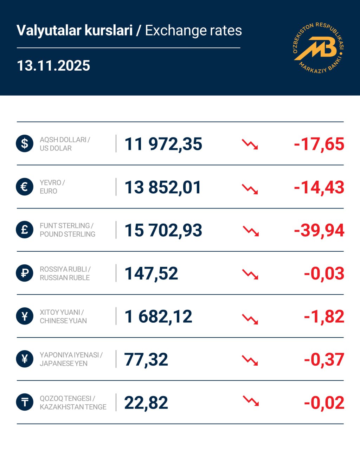The width and height of the screenshot is (360, 450).
Task: Click the pound sterling downward trend arrow
Action: 251,231
